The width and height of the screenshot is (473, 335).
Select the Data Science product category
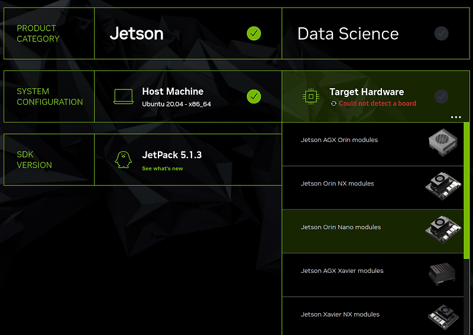(x=375, y=34)
